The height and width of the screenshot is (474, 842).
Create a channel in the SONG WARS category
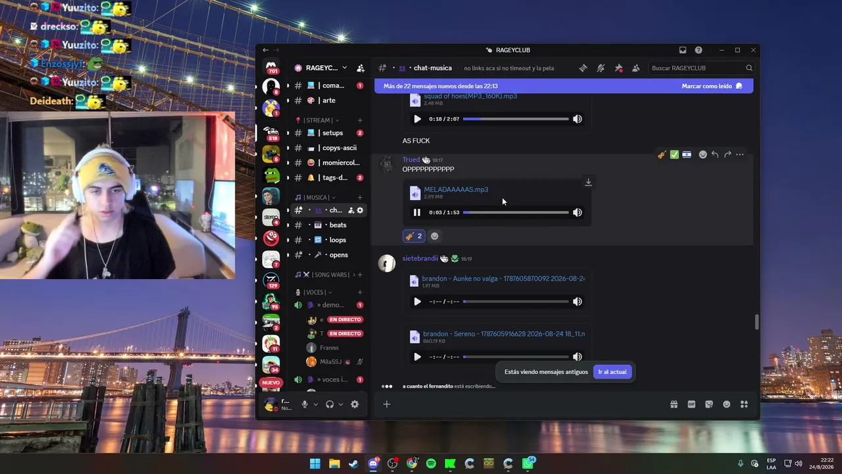(x=360, y=275)
